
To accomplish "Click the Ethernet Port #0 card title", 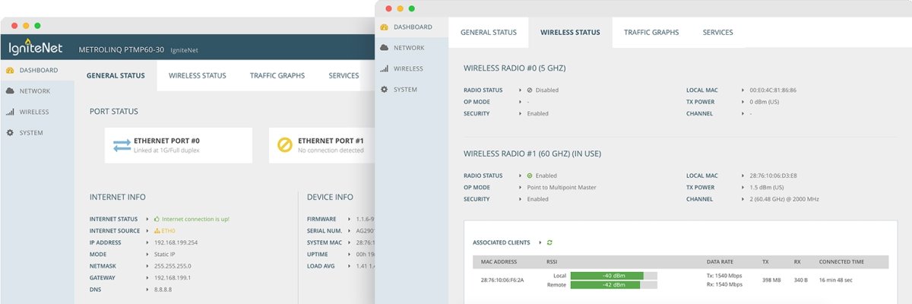I will (x=166, y=141).
